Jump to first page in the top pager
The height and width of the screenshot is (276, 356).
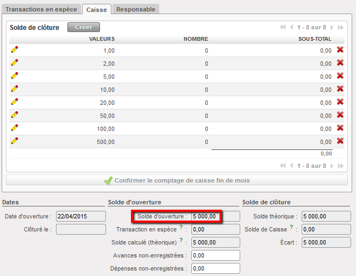tap(283, 27)
